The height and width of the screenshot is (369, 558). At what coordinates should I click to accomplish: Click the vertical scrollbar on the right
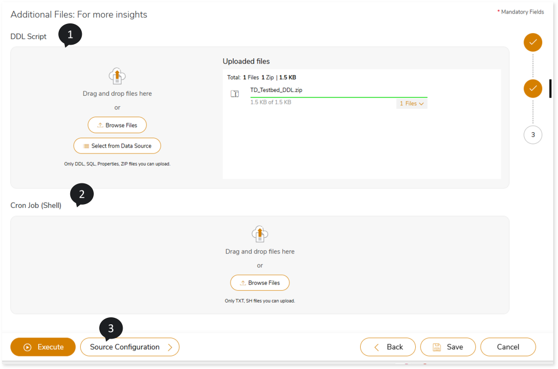coord(550,89)
